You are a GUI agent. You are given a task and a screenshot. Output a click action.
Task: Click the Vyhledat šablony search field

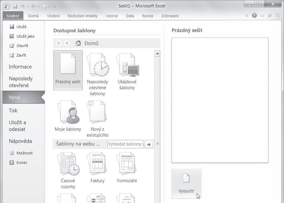point(125,144)
